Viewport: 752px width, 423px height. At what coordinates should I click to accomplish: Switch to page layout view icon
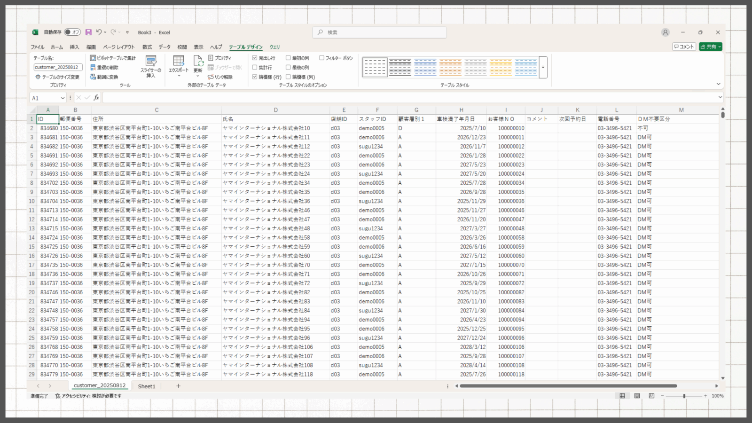637,396
